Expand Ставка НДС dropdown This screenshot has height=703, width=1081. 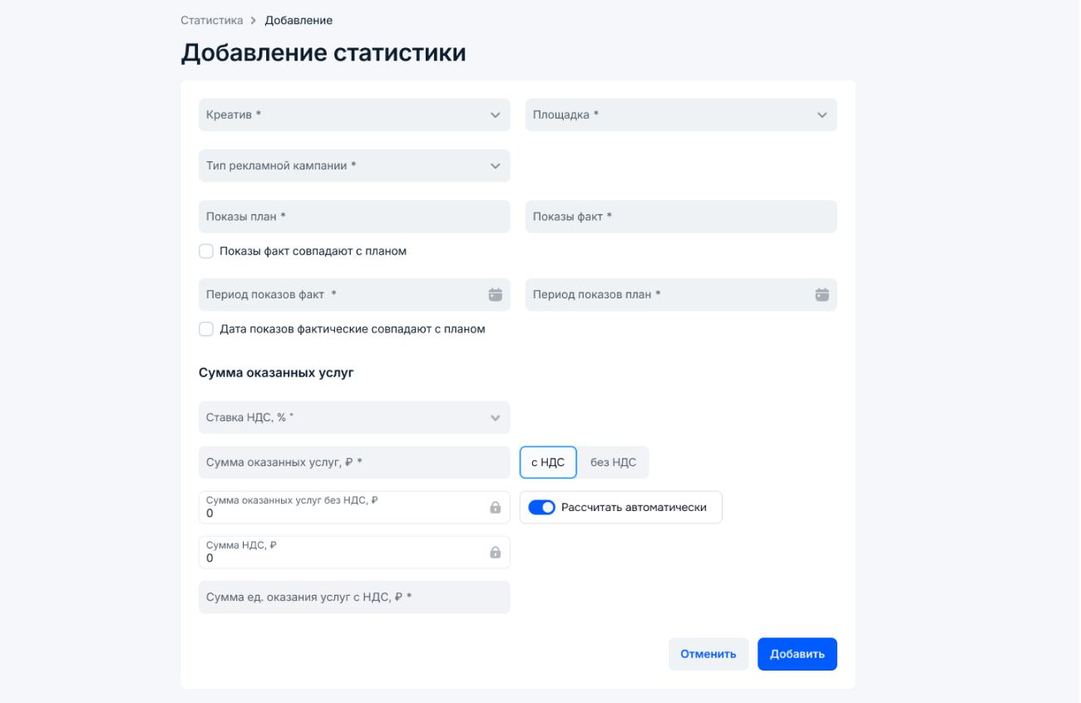354,417
